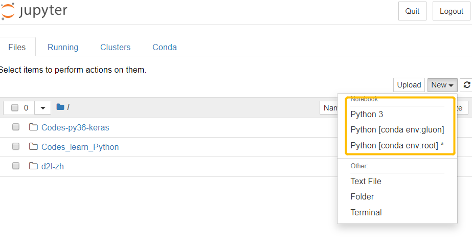Viewport: 472px width, 245px height.
Task: Open the Conda tab
Action: (165, 47)
